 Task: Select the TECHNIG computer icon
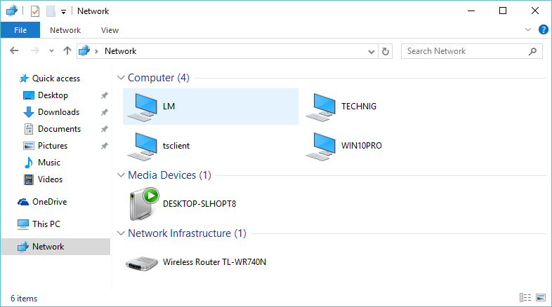click(x=321, y=107)
